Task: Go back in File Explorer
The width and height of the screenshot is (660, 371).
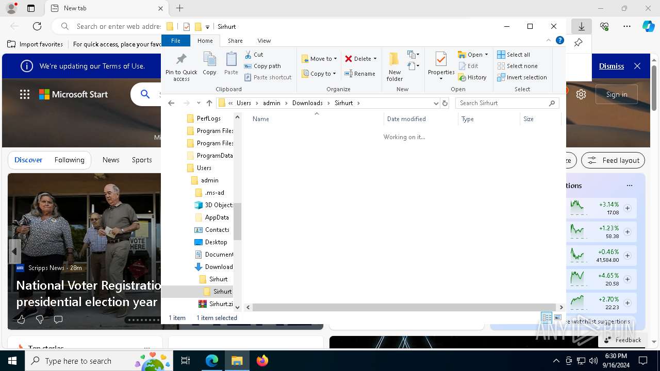Action: pyautogui.click(x=171, y=103)
